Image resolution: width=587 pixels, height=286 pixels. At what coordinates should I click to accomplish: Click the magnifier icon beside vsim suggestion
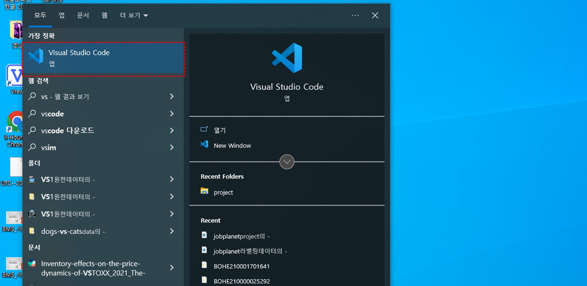coord(32,147)
